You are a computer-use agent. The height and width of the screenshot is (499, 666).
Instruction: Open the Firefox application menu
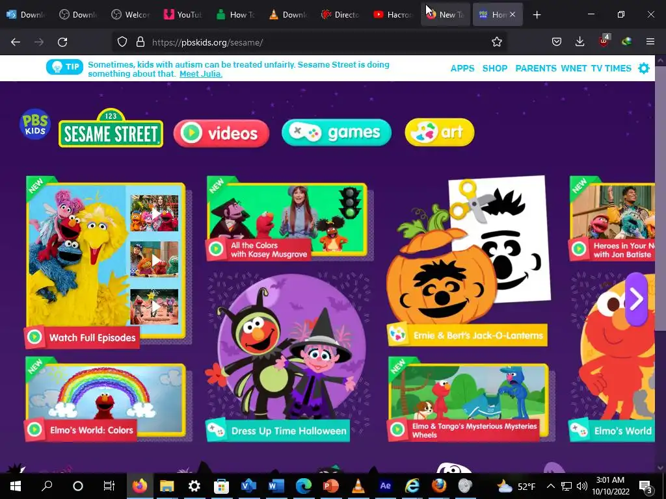click(650, 42)
